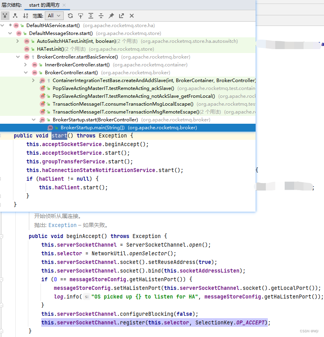Click method icon of HATest.init()

pos(27,49)
